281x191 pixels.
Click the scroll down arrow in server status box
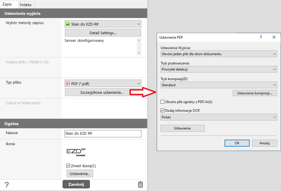pyautogui.click(x=139, y=53)
